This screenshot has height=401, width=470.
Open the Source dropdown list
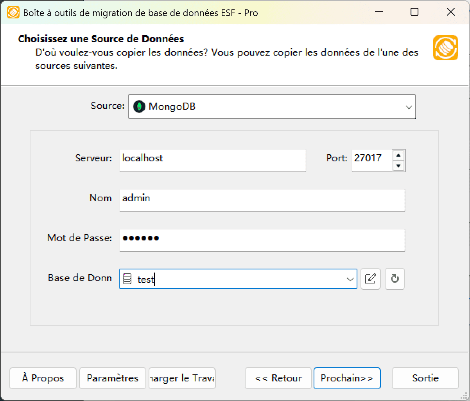(409, 106)
